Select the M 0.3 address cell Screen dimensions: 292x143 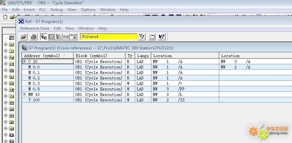(48, 84)
